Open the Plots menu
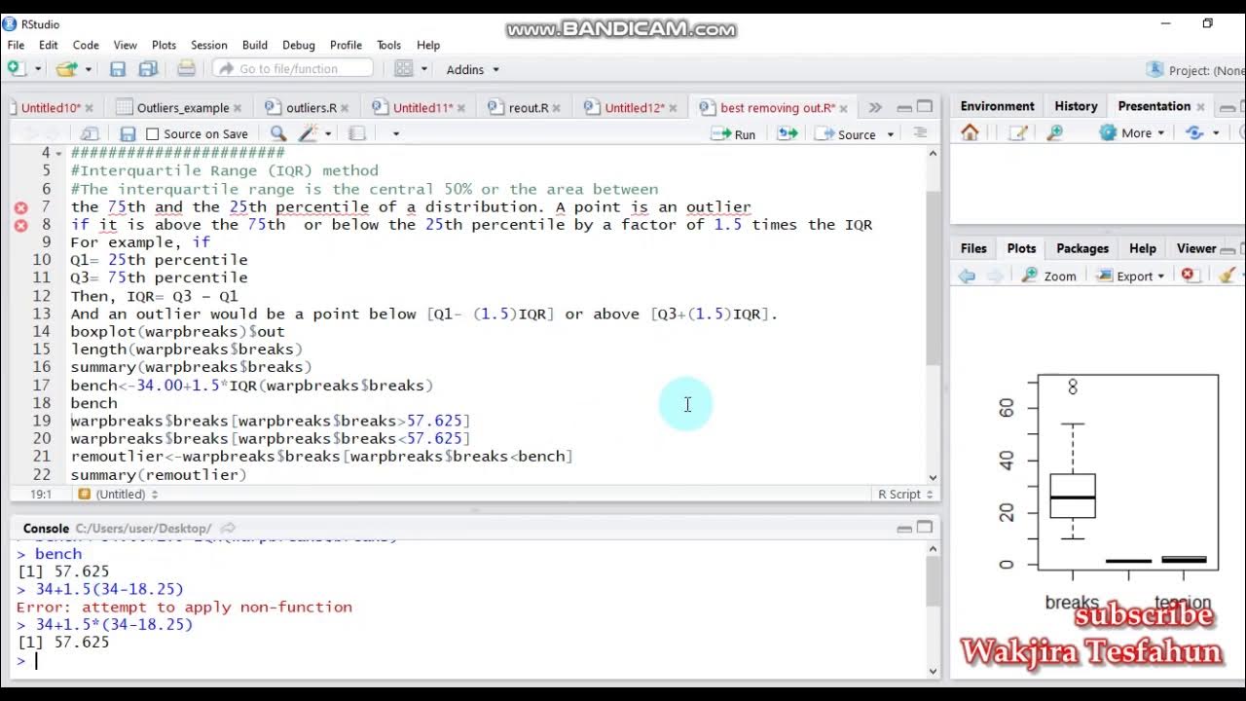Image resolution: width=1246 pixels, height=701 pixels. [x=164, y=45]
